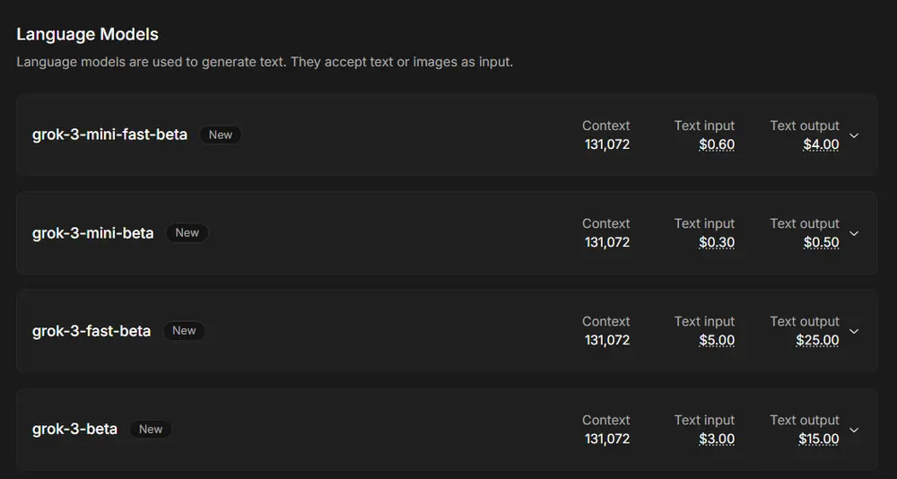Expand the grok-3-fast-beta row chevron

854,331
